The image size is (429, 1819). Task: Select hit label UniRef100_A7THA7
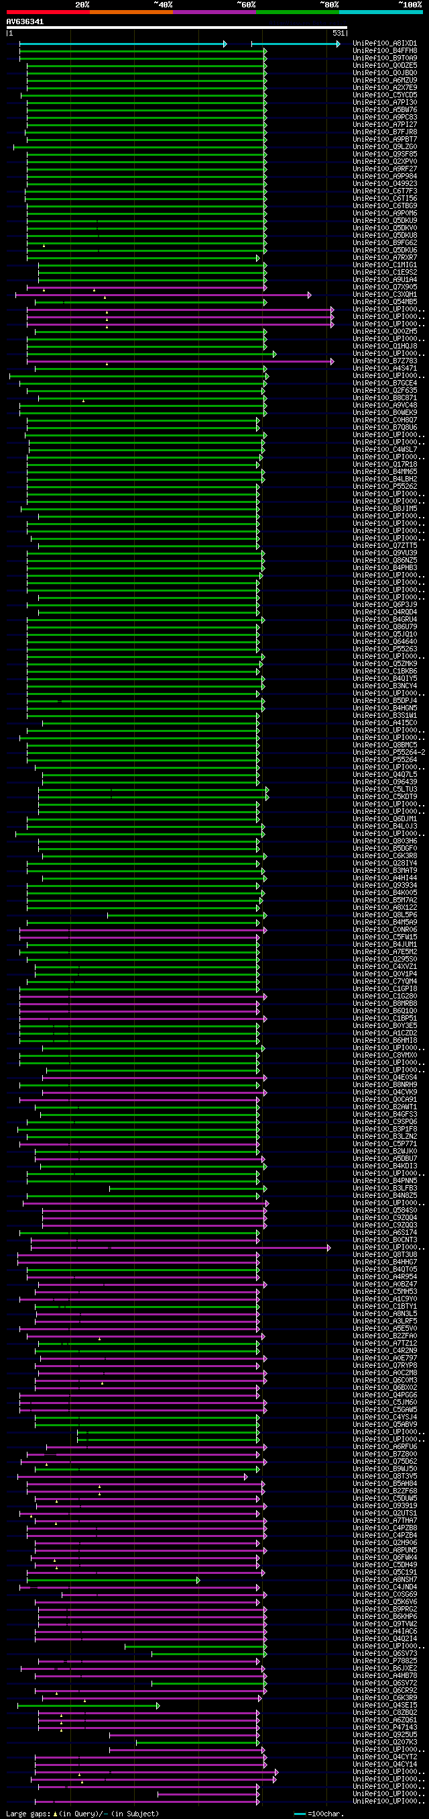[385, 1521]
